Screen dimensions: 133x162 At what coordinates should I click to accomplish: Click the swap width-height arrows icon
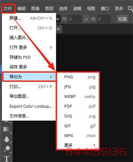pos(86,19)
